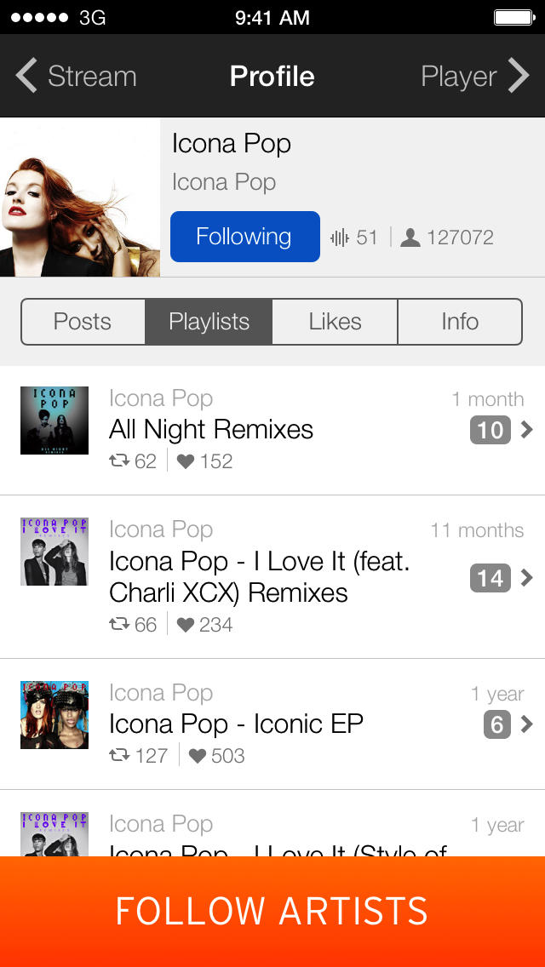The height and width of the screenshot is (967, 545).
Task: Switch to the Posts tab
Action: point(83,322)
